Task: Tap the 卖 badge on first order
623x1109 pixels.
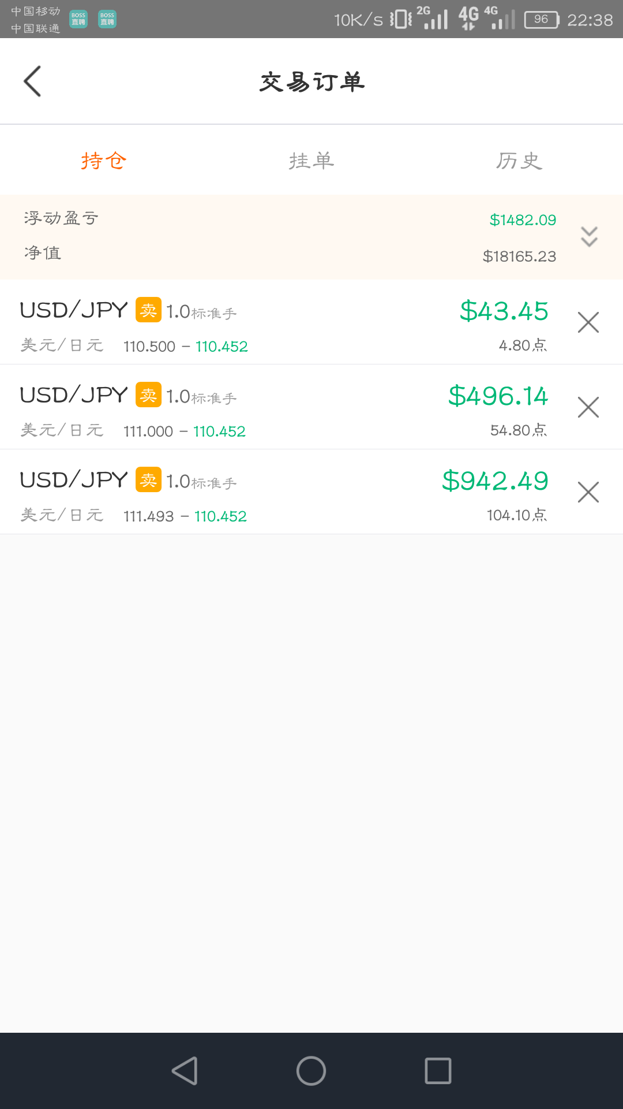Action: (x=148, y=310)
